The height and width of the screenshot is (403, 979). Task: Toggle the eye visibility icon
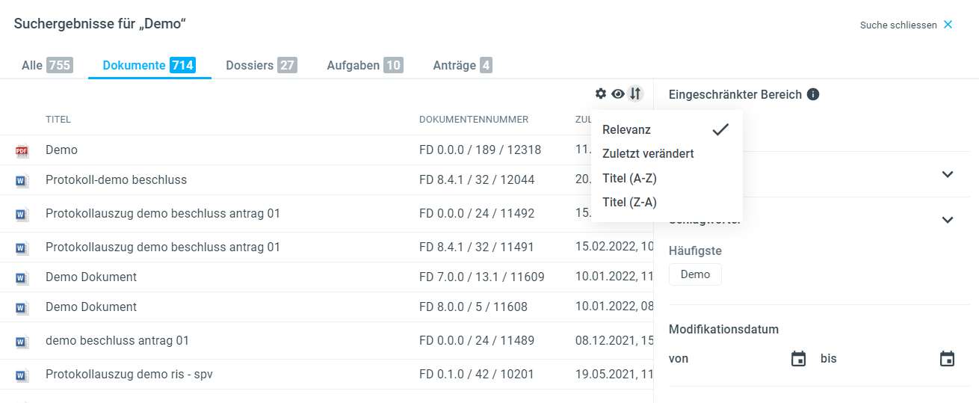pyautogui.click(x=617, y=93)
